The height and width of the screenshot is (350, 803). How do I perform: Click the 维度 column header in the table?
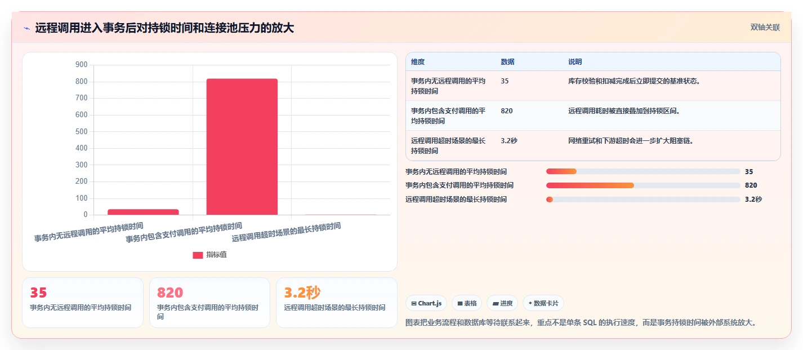(418, 62)
